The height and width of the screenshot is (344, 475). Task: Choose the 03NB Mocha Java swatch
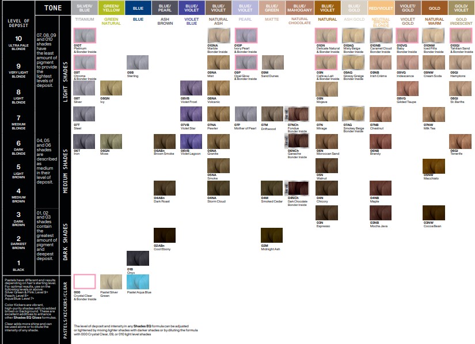click(380, 212)
